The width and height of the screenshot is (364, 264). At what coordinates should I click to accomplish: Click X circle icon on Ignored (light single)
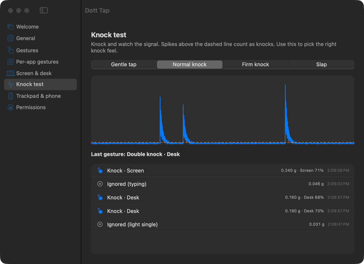[x=100, y=224]
